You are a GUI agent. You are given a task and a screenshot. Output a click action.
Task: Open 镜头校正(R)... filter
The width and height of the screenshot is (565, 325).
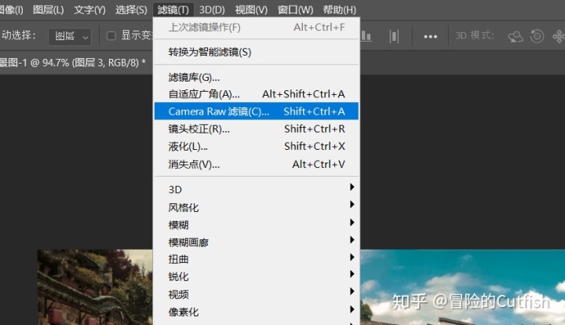256,129
